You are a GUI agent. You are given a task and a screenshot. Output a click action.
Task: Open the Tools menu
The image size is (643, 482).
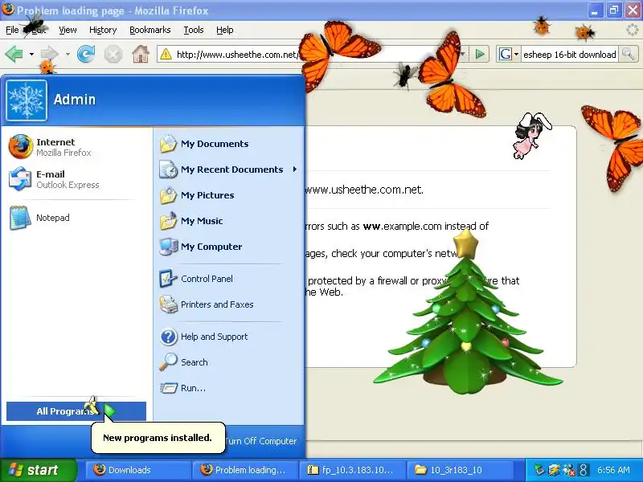tap(194, 30)
